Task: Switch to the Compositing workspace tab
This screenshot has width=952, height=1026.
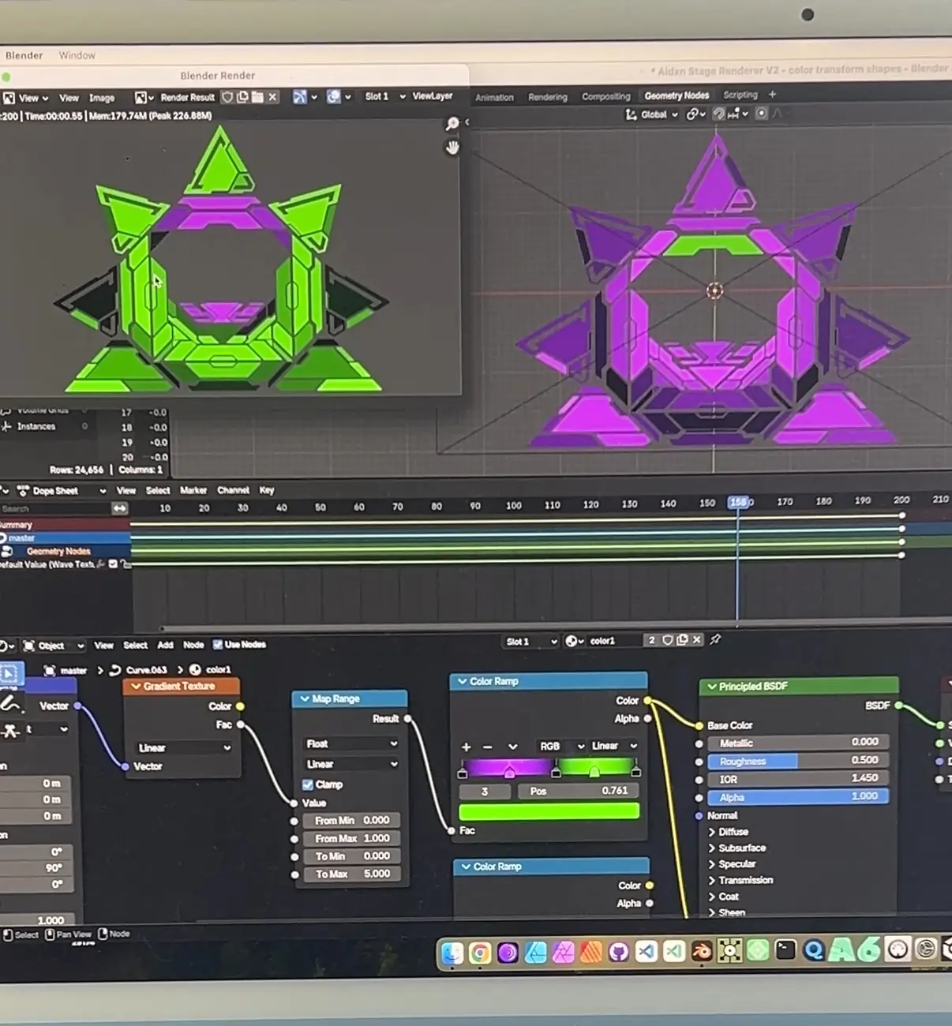Action: tap(605, 96)
